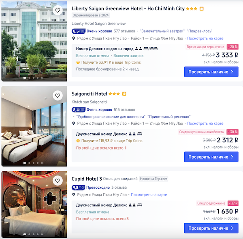Screen dimensions: 243x239
Task: Select second photo dot on Liberty Saigon image
Action: pyautogui.click(x=29, y=78)
